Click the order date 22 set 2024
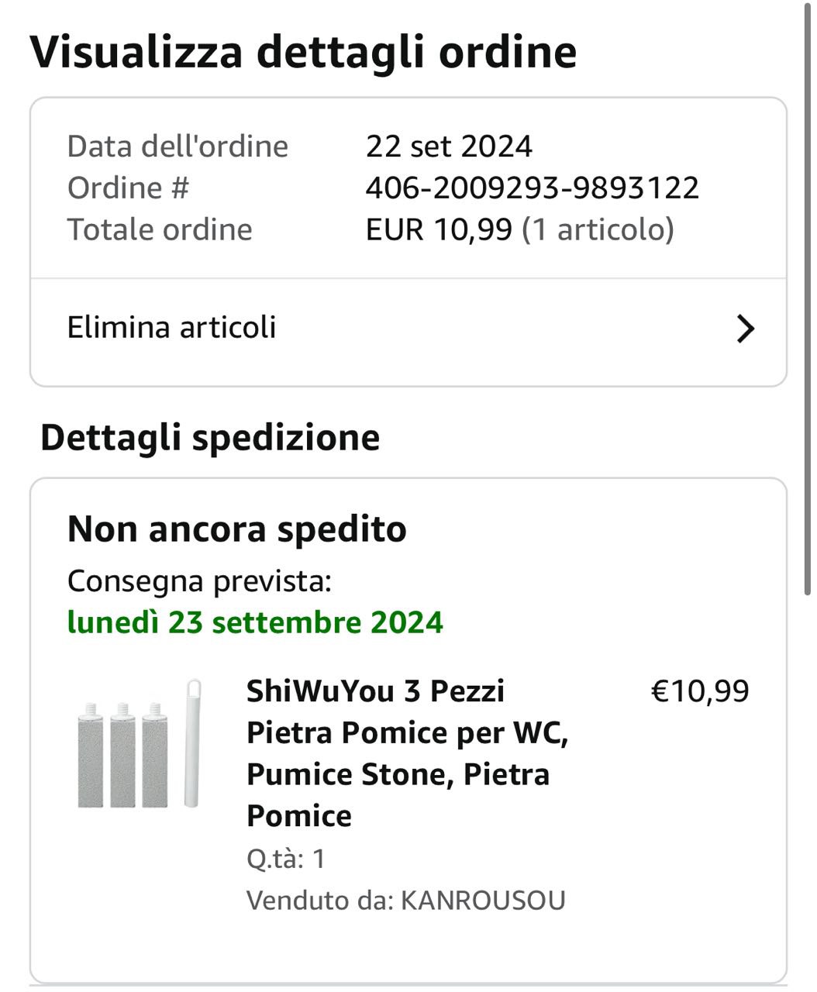This screenshot has width=817, height=992. [449, 146]
